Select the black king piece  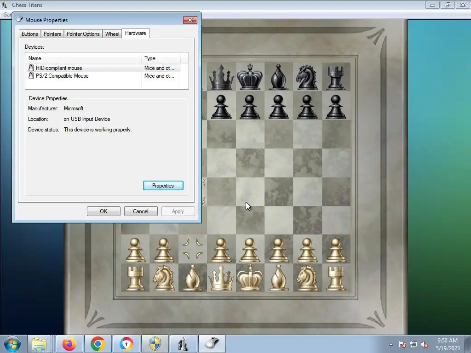click(x=250, y=77)
